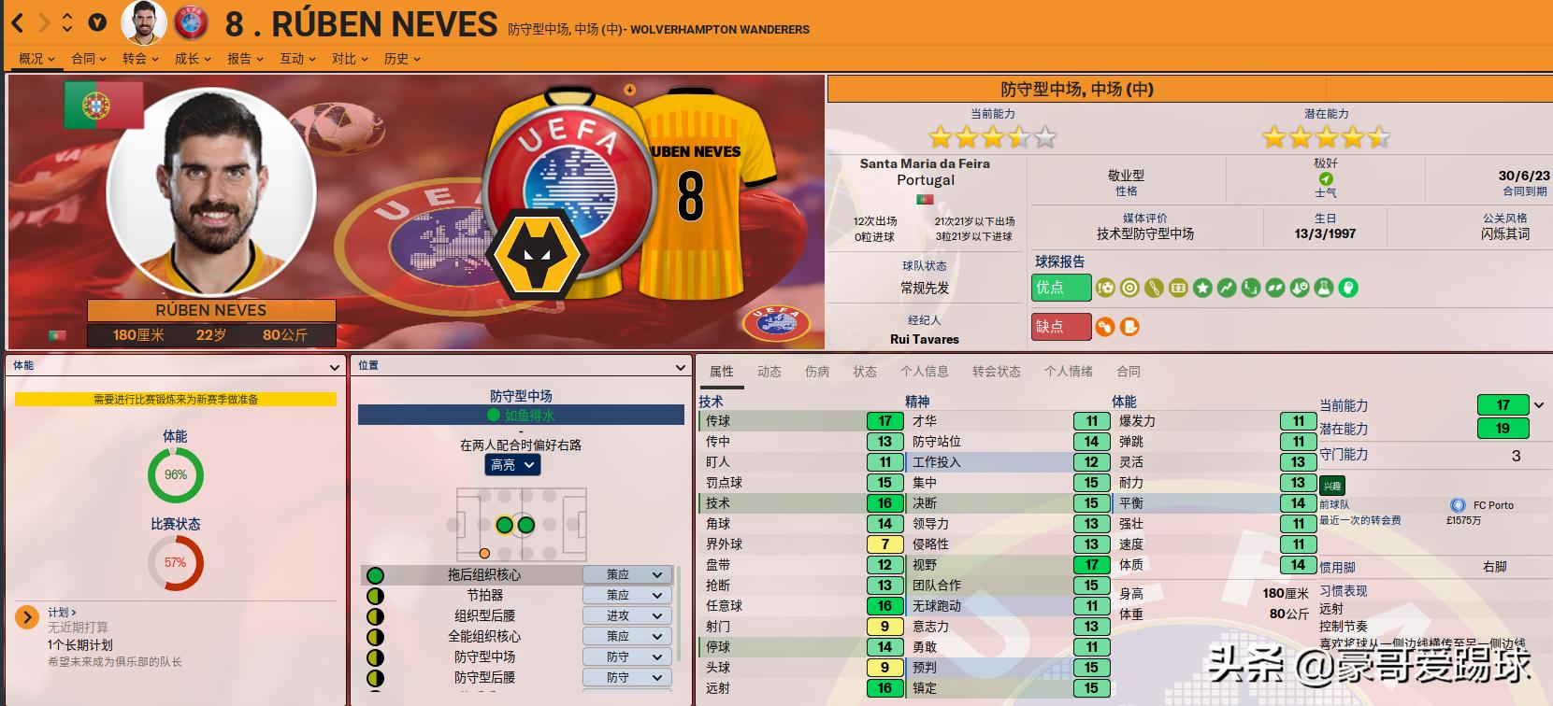Open the WOLVERHAMPTON WANDERERS club link
This screenshot has width=1553, height=706.
coord(720,30)
